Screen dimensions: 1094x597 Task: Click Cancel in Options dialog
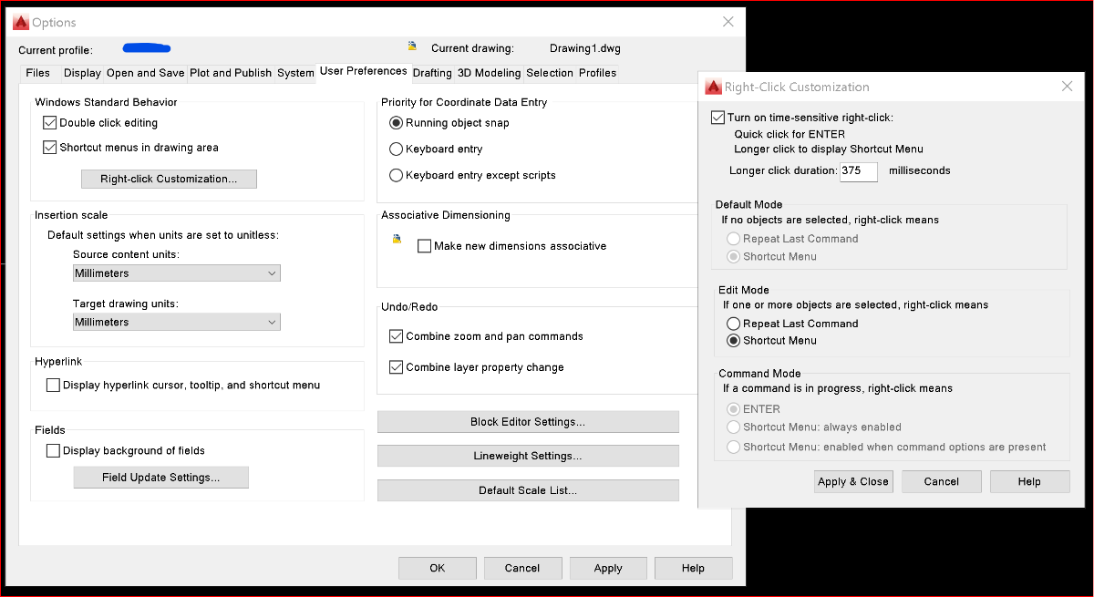[x=522, y=568]
